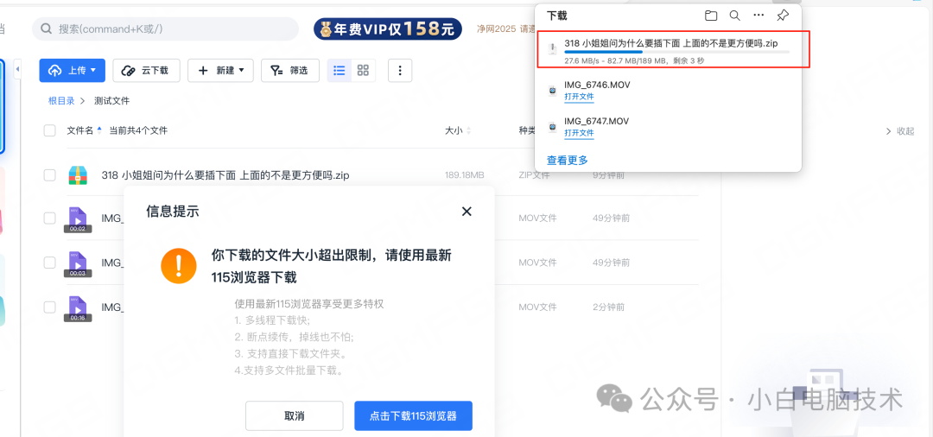Click the 189.18MB size cell
This screenshot has height=437, width=933.
point(465,174)
